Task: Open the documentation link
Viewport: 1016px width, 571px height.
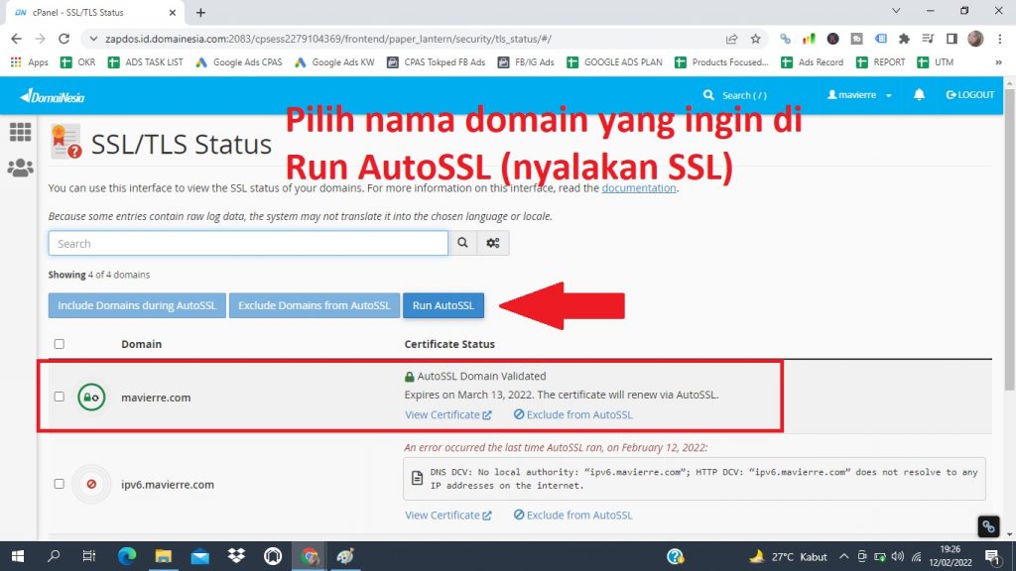Action: point(638,188)
